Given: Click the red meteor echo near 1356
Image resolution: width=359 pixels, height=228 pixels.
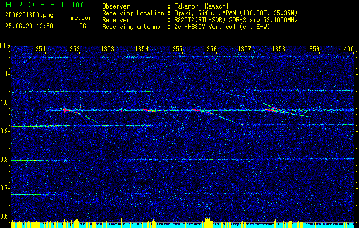Looking at the screenshot, I should coord(203,111).
